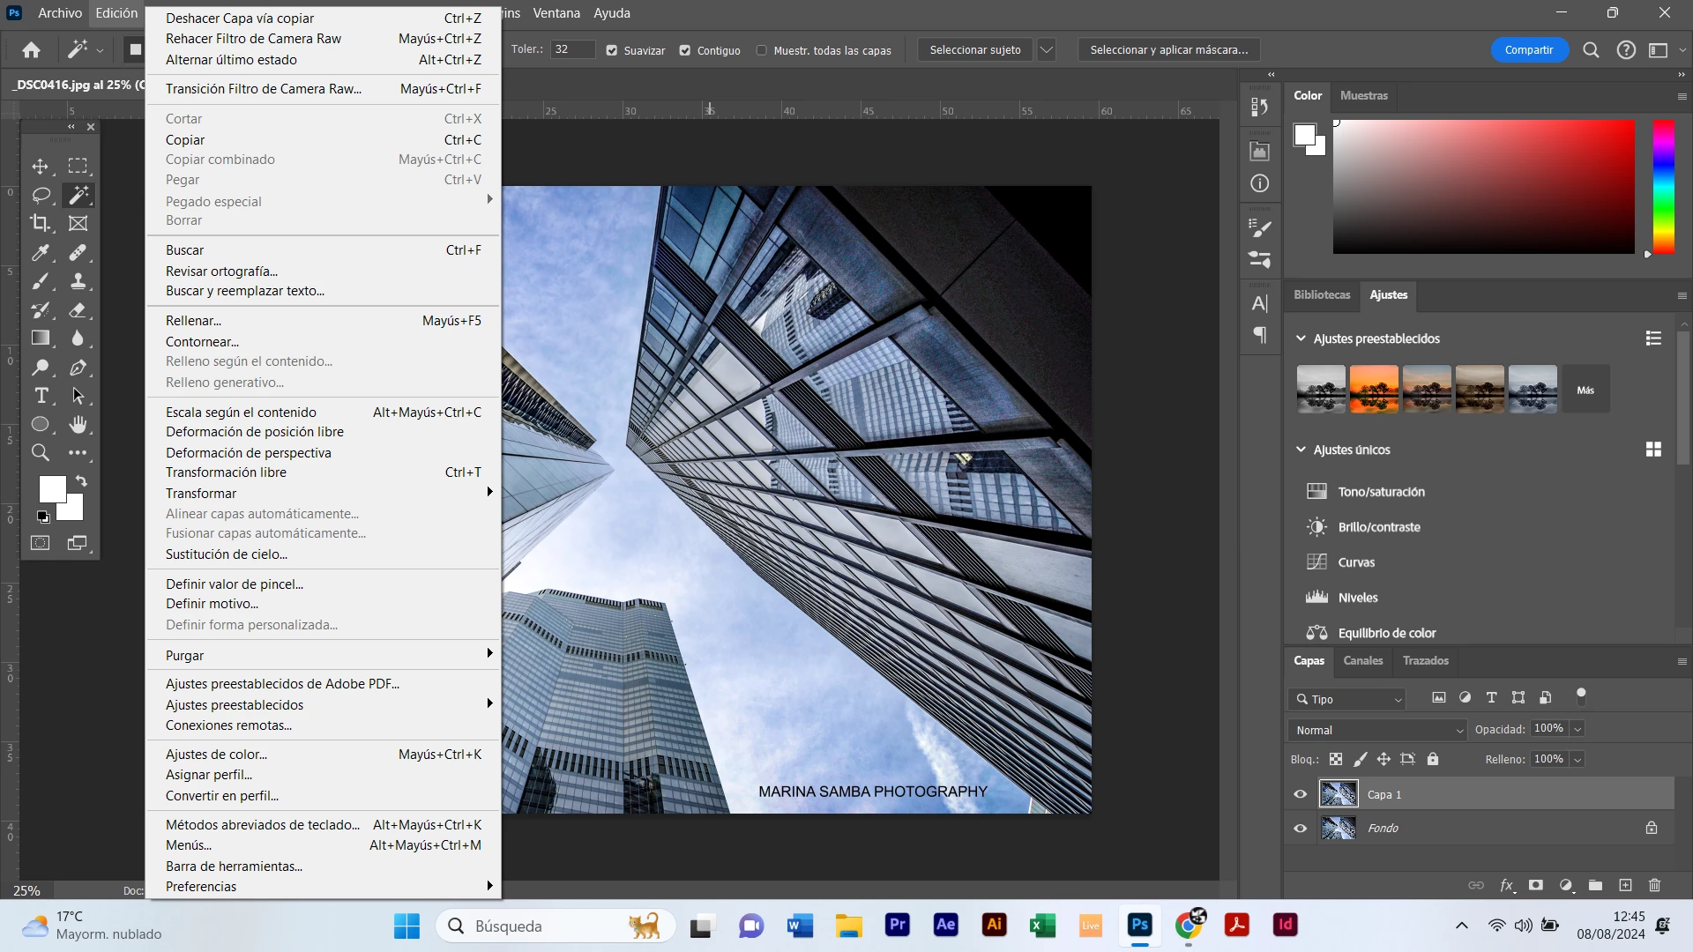Viewport: 1693px width, 952px height.
Task: Switch to the Canales tab
Action: [x=1362, y=660]
